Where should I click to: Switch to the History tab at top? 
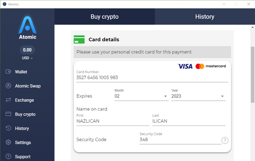205,17
